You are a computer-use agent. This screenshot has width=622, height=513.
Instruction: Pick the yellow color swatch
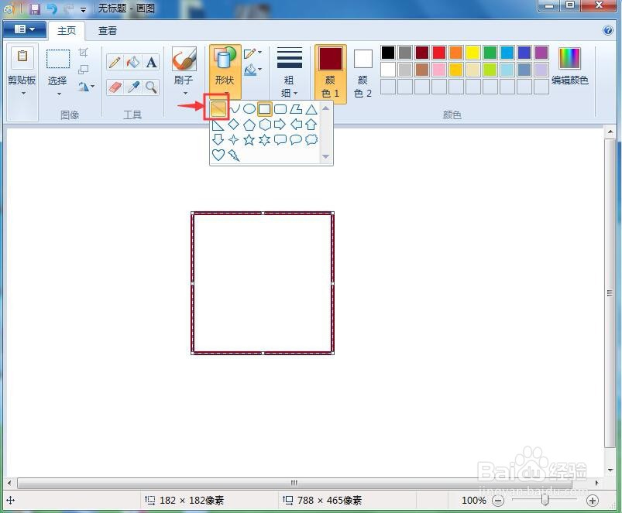coord(473,53)
